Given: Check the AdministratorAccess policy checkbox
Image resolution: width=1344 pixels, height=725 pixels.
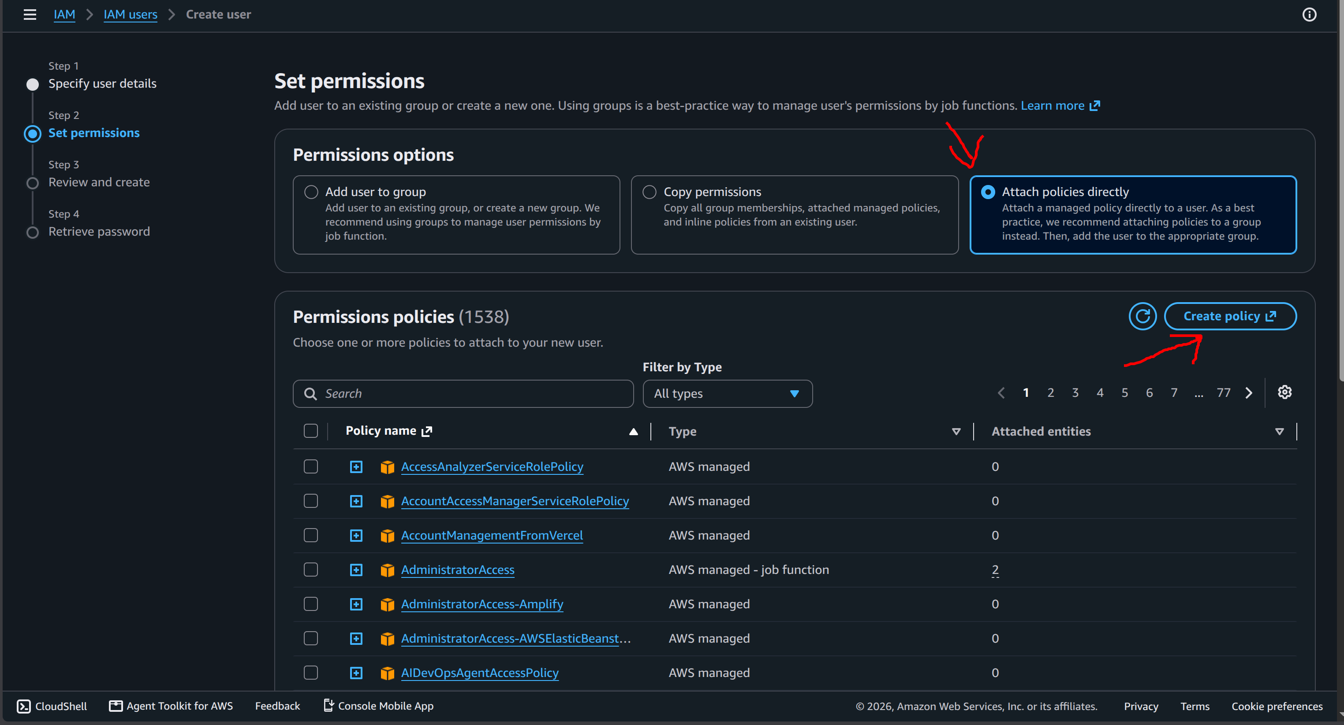Looking at the screenshot, I should point(311,570).
